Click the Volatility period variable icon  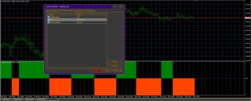tap(49, 17)
